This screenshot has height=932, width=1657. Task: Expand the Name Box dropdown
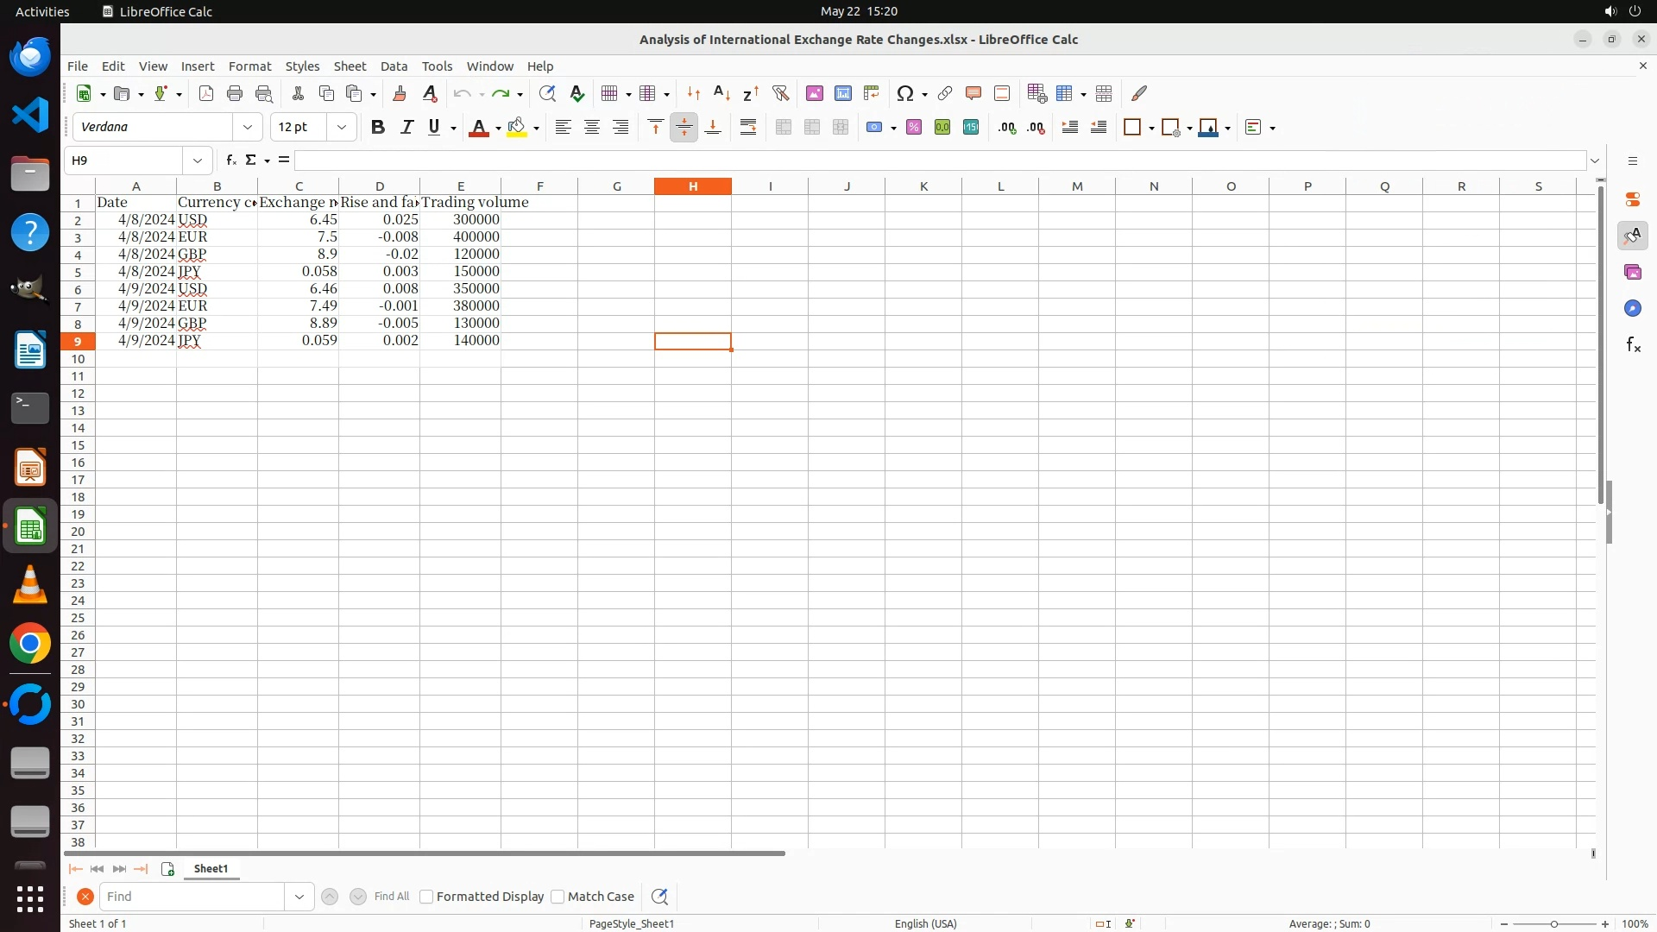click(198, 161)
